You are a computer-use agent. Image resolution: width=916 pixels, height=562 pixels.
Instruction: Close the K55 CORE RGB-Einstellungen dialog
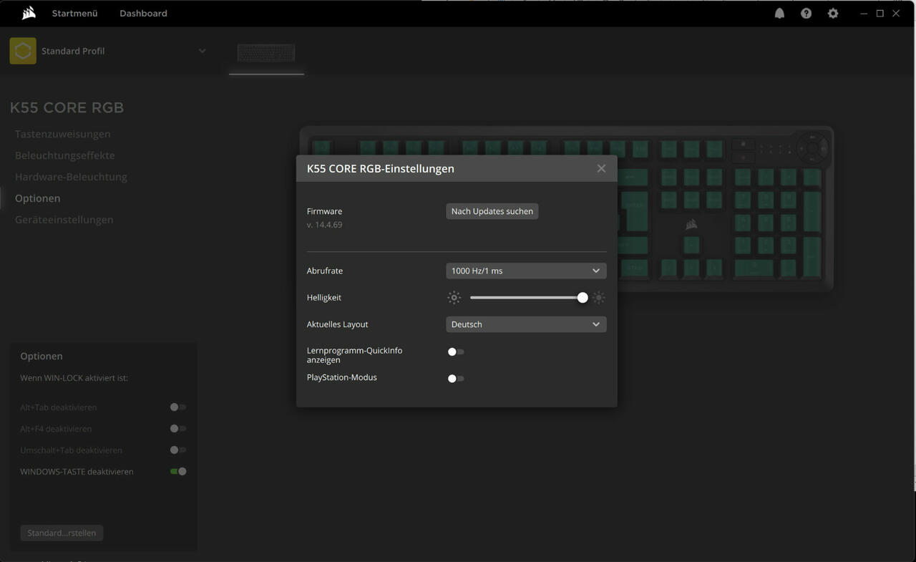pyautogui.click(x=601, y=168)
